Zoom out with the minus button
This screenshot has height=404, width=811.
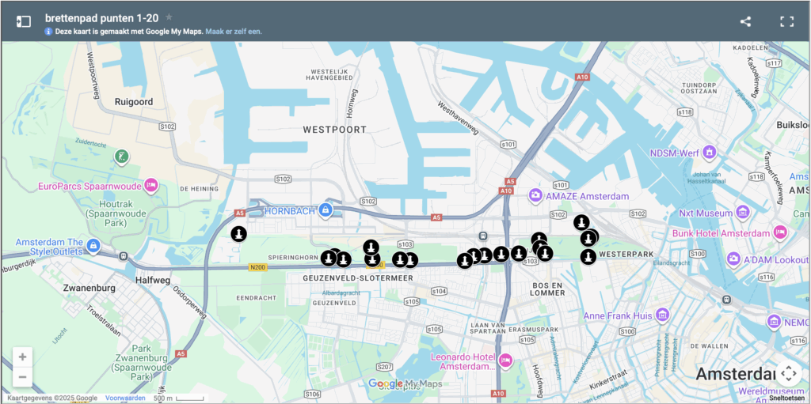pos(22,377)
